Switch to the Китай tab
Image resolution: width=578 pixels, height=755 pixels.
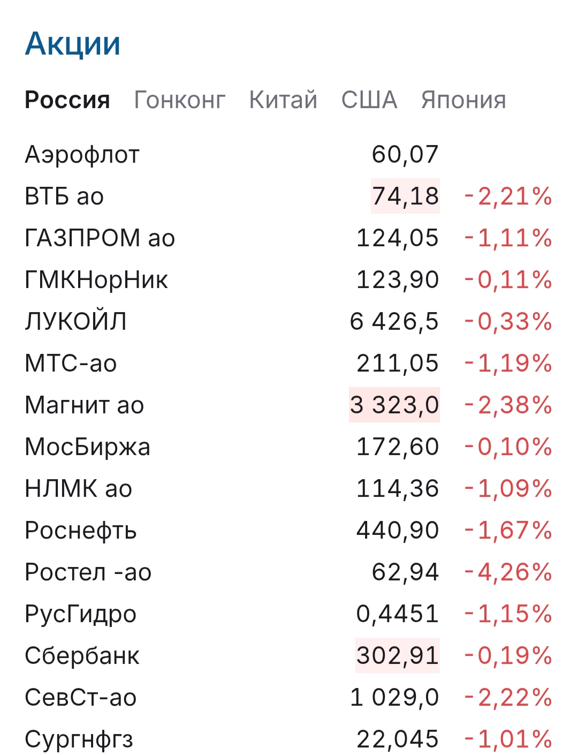(283, 100)
